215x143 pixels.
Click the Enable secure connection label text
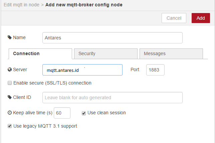point(52,83)
